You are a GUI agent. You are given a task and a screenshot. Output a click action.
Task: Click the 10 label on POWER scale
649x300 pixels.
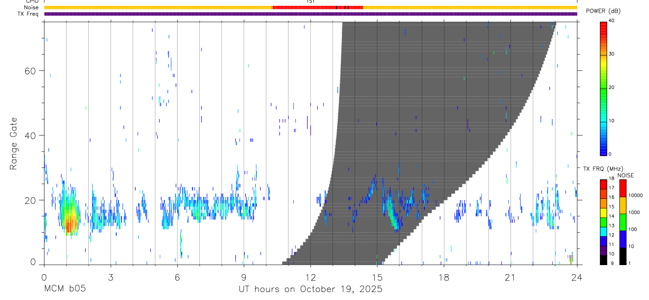pyautogui.click(x=612, y=121)
